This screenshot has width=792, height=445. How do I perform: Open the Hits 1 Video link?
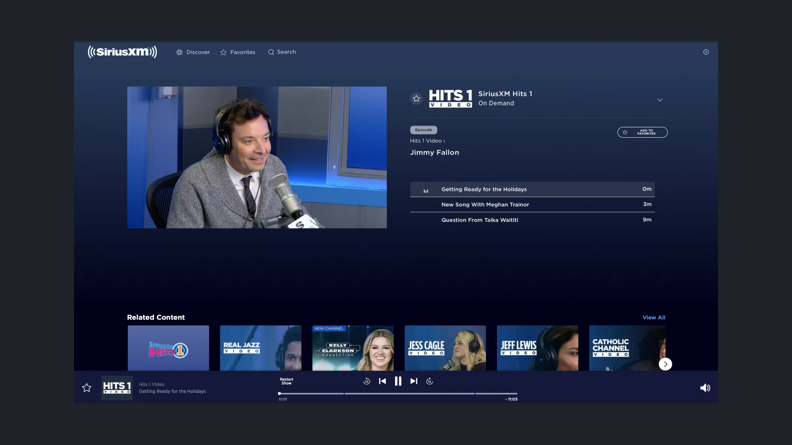pos(427,141)
